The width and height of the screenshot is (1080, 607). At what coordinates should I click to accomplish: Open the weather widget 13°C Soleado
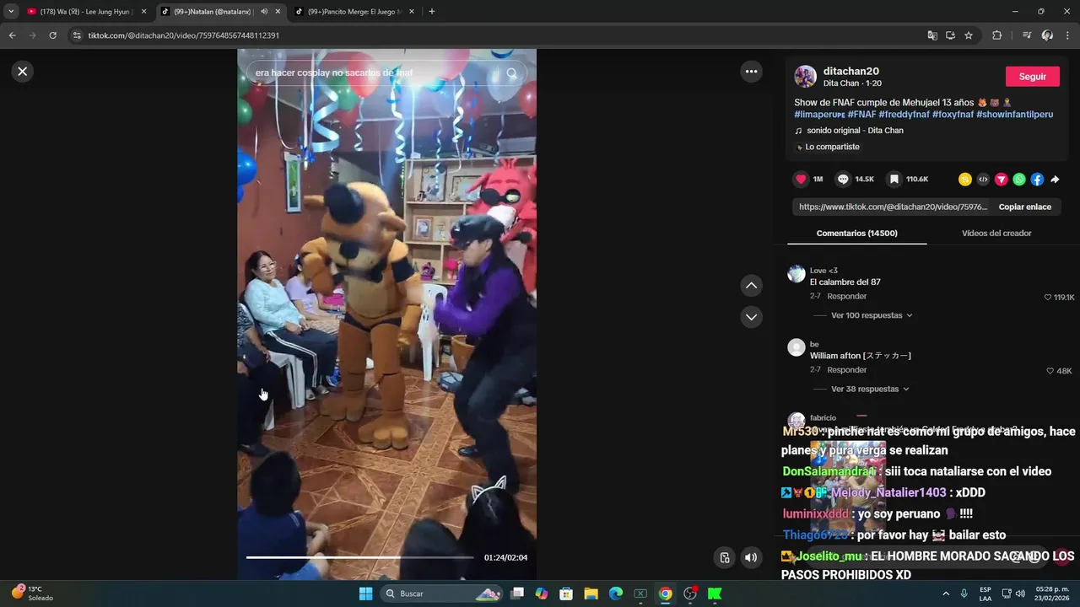coord(34,594)
